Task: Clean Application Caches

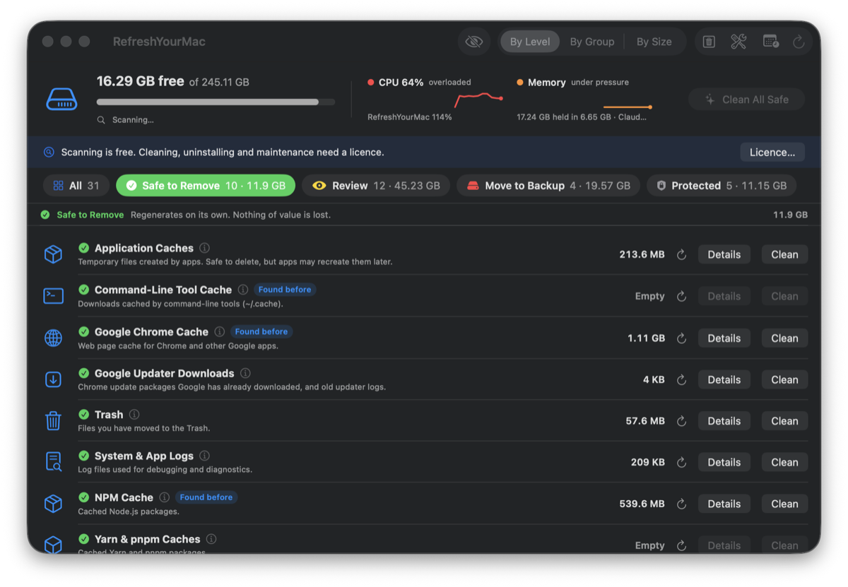Action: click(784, 254)
